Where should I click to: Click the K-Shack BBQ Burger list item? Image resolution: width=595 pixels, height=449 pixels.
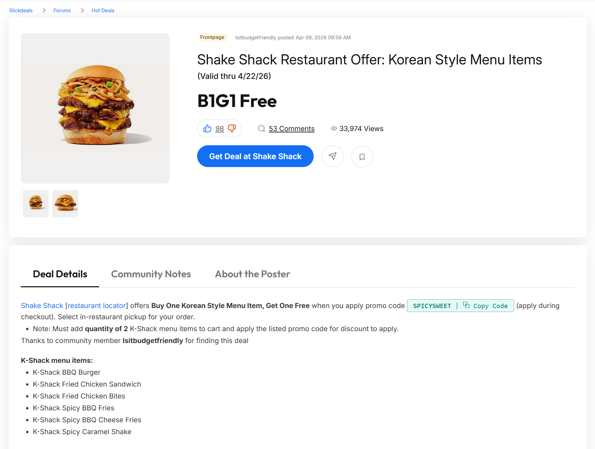[x=66, y=372]
